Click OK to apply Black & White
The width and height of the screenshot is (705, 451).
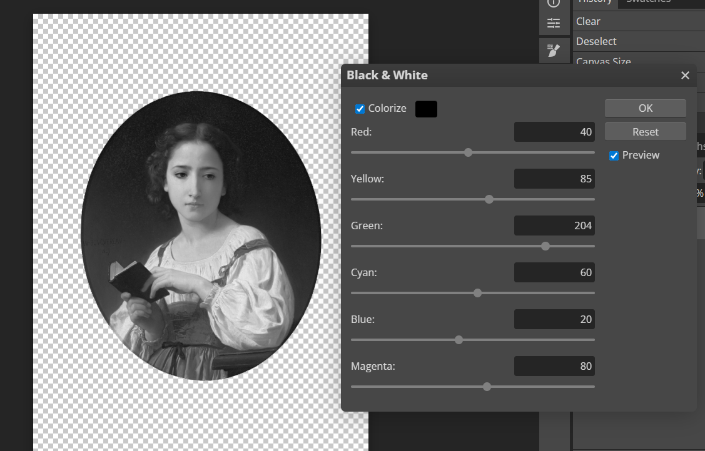(x=645, y=108)
